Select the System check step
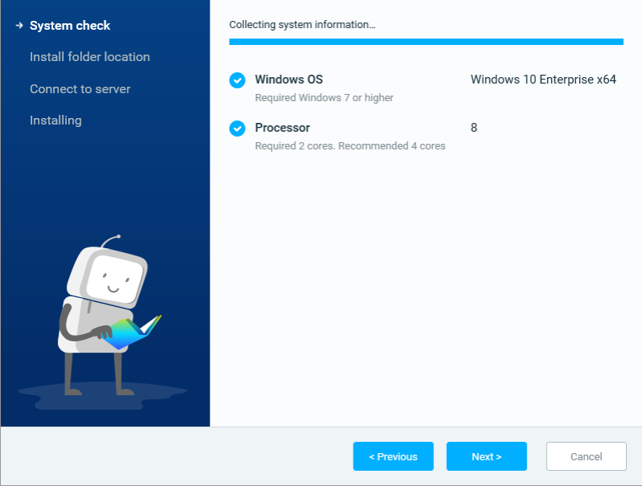 (x=70, y=26)
